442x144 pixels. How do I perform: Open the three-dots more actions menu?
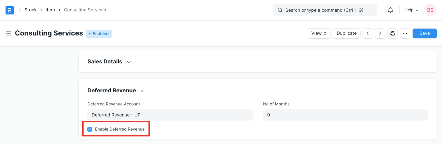[405, 33]
